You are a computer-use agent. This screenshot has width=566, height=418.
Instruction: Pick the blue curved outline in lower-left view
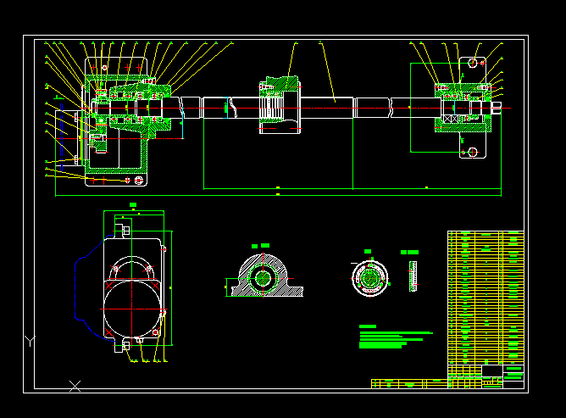[x=93, y=287]
